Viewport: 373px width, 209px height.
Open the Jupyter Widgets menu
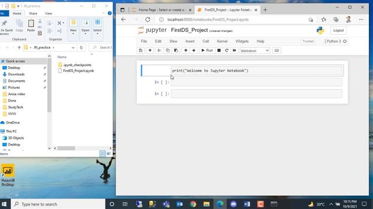[242, 41]
